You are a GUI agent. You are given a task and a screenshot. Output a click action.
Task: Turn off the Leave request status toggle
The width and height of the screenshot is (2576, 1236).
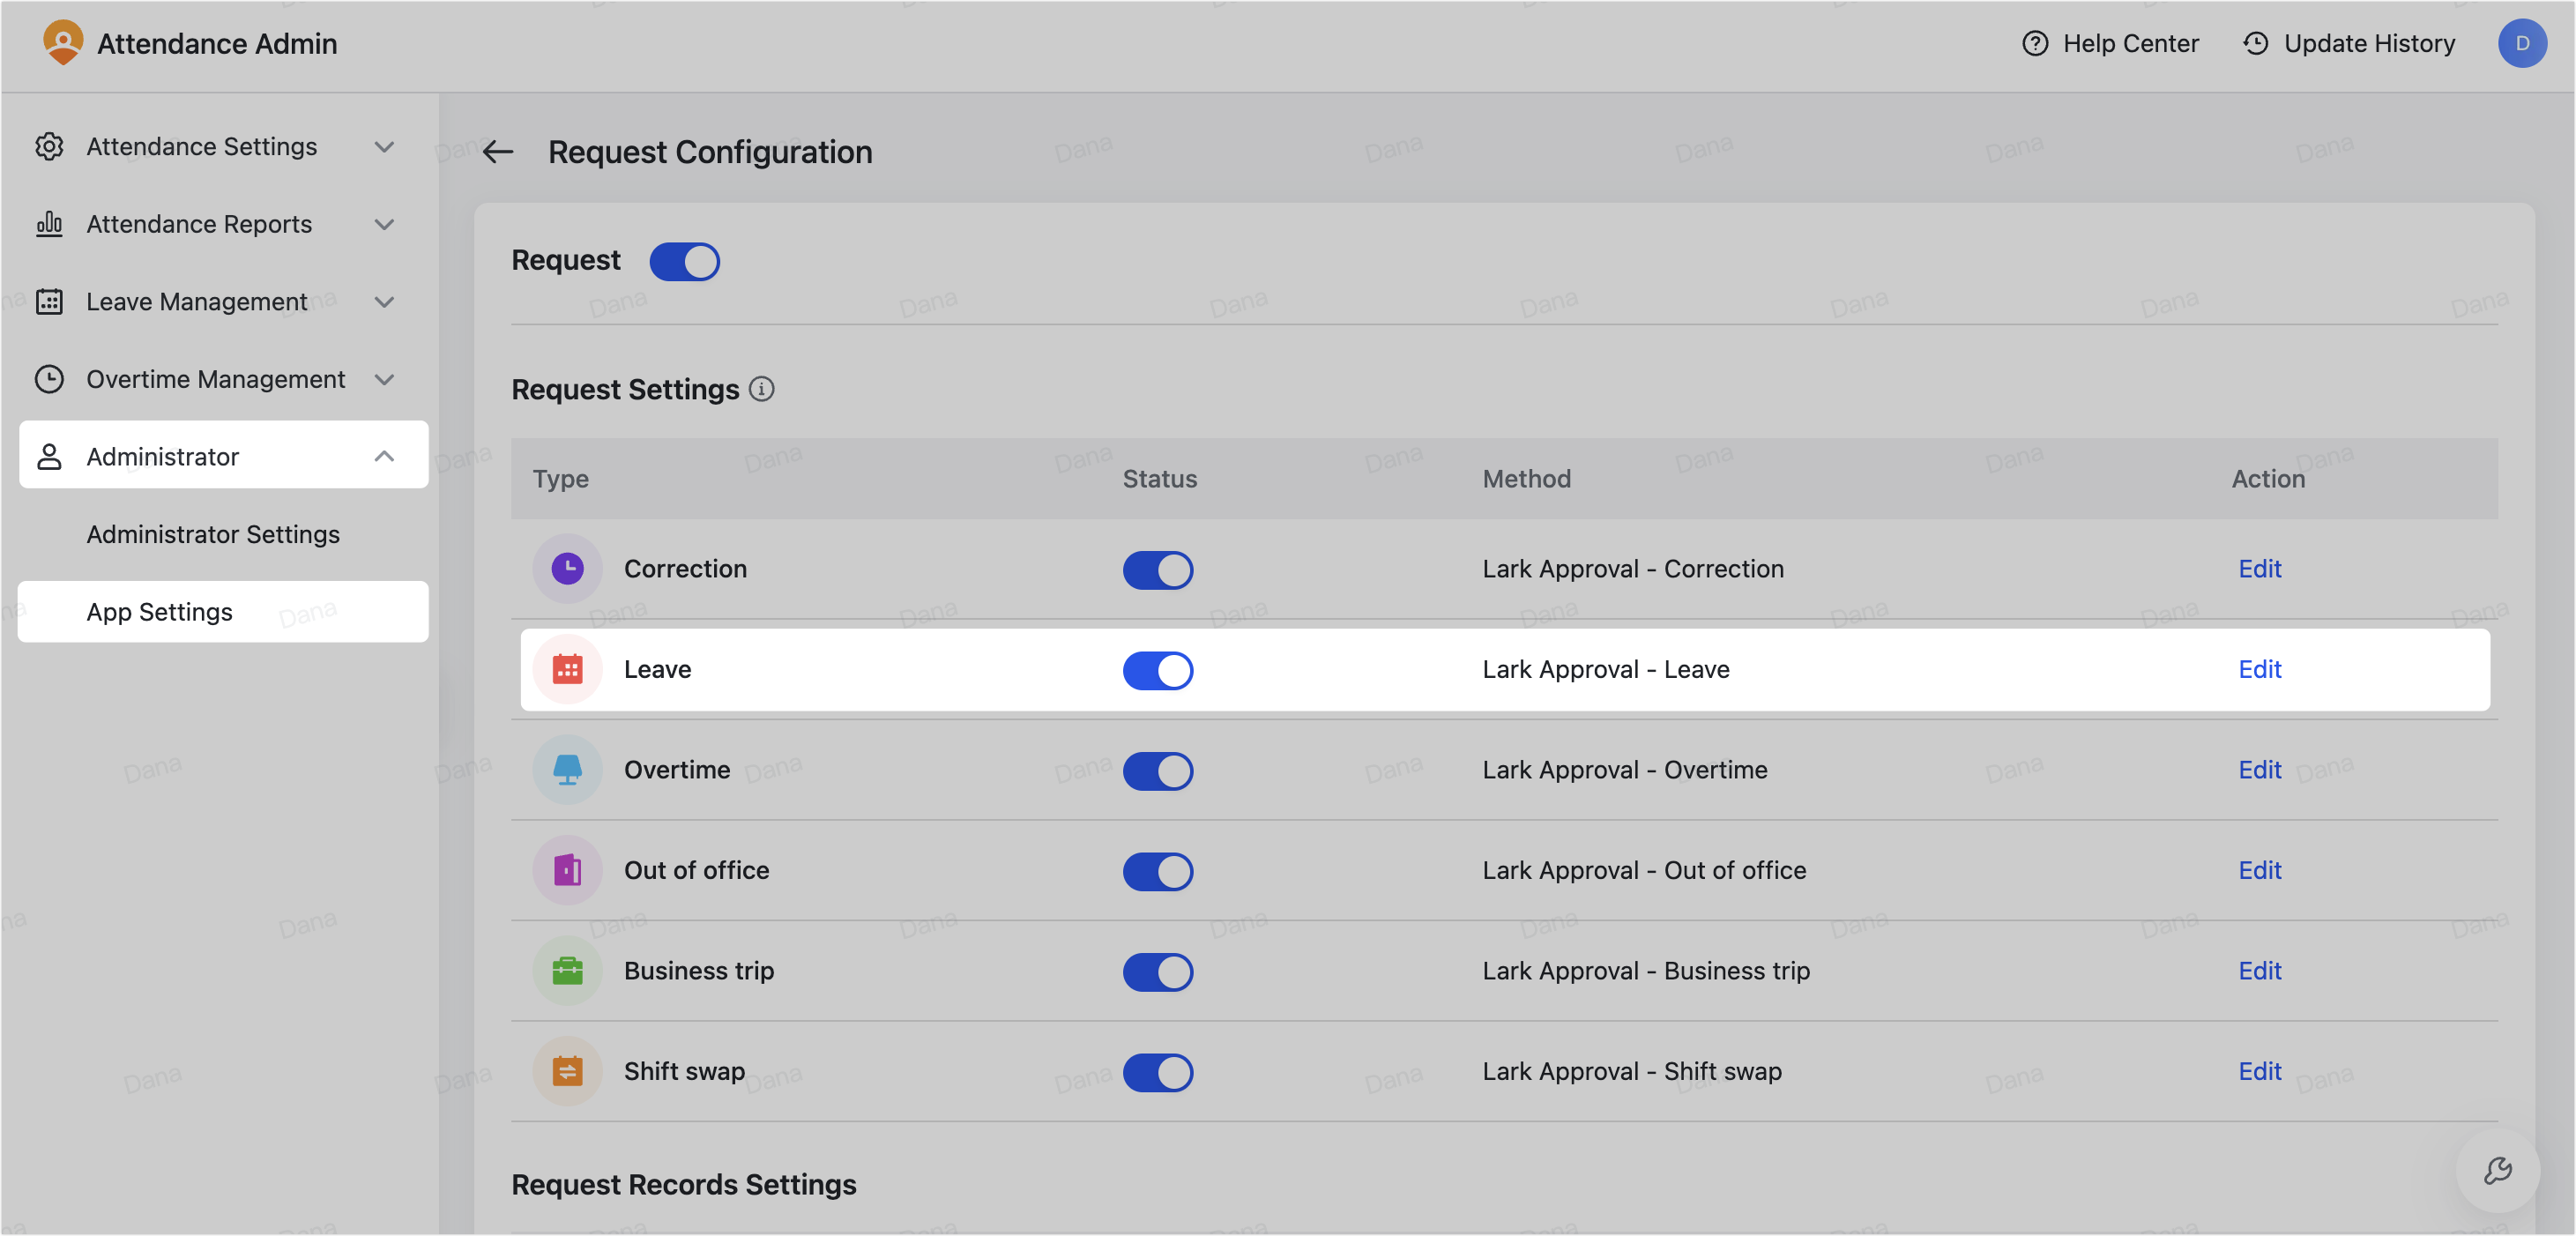click(x=1158, y=670)
